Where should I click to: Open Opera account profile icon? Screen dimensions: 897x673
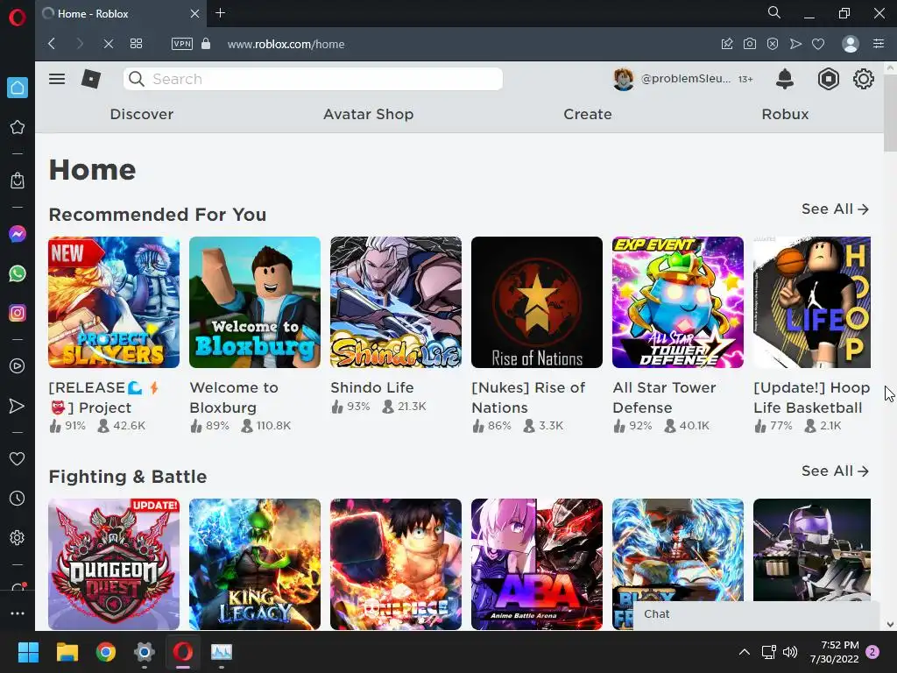tap(851, 44)
